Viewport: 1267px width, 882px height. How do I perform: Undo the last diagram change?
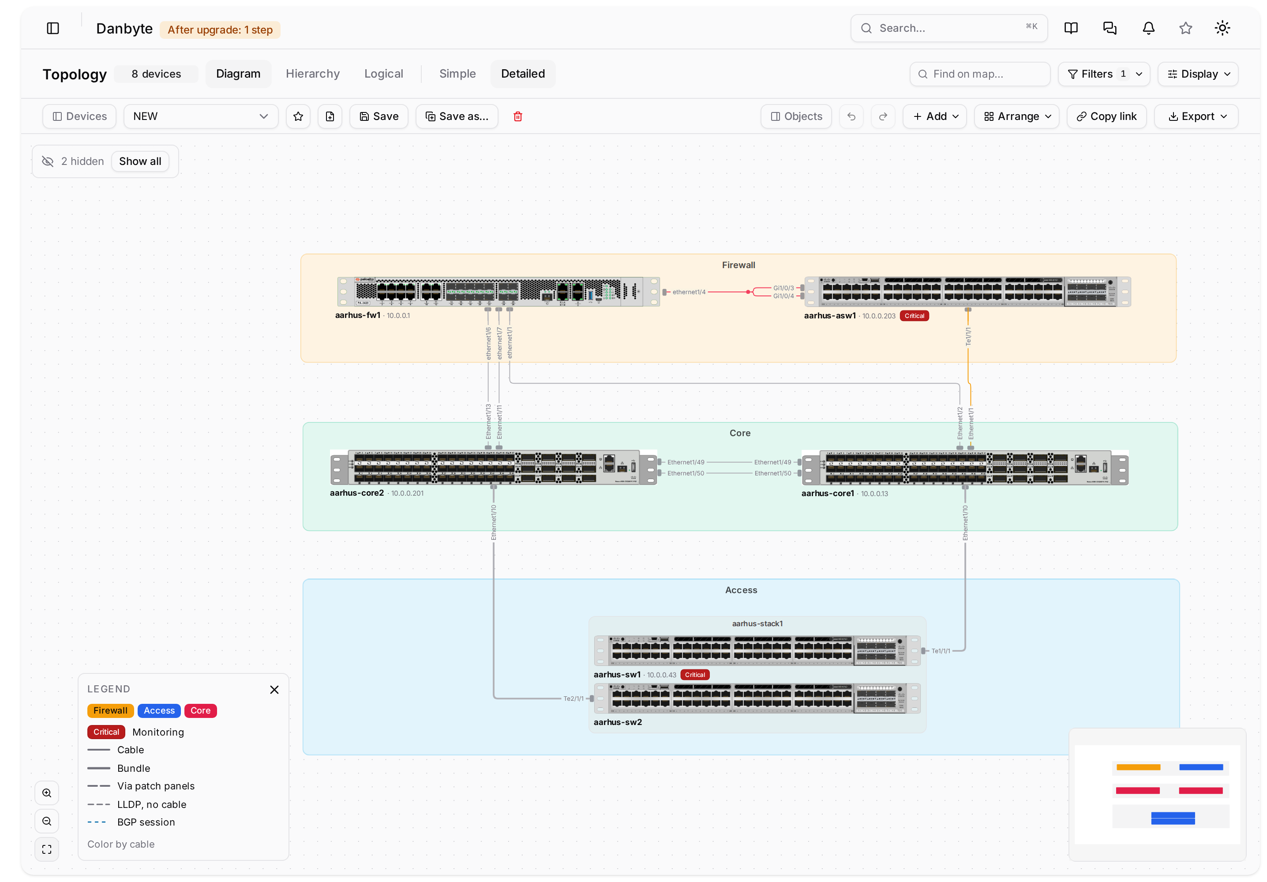851,116
